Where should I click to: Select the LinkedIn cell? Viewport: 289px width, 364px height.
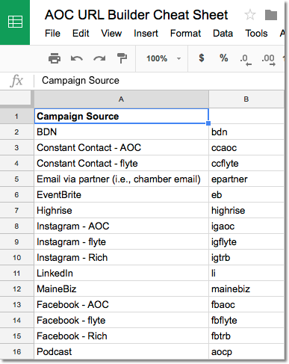click(x=121, y=273)
